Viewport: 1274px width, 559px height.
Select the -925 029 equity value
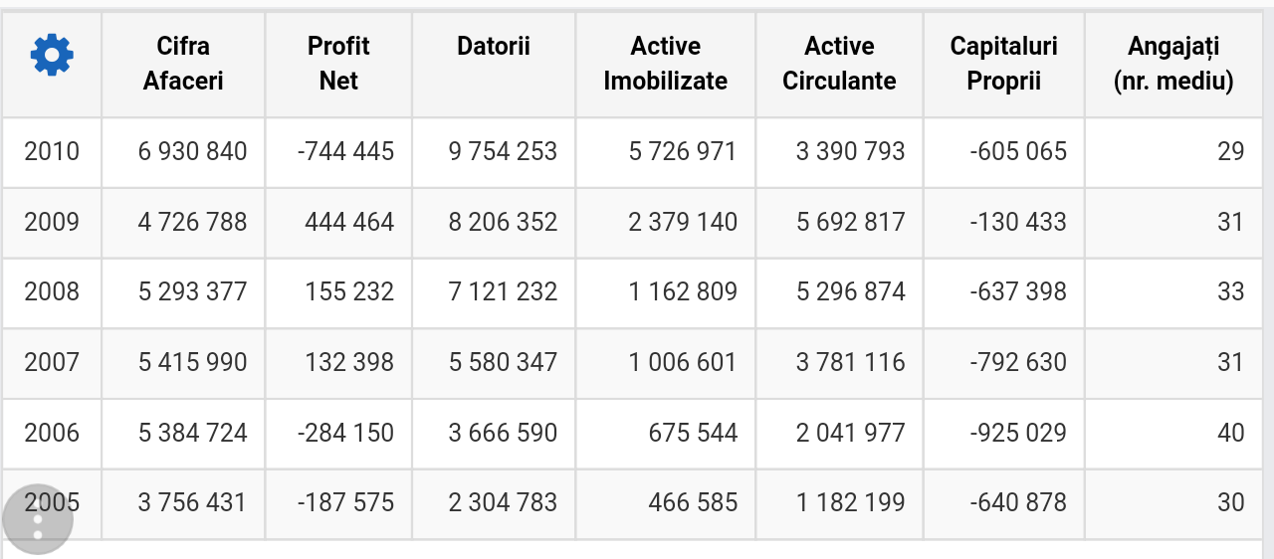[1018, 433]
